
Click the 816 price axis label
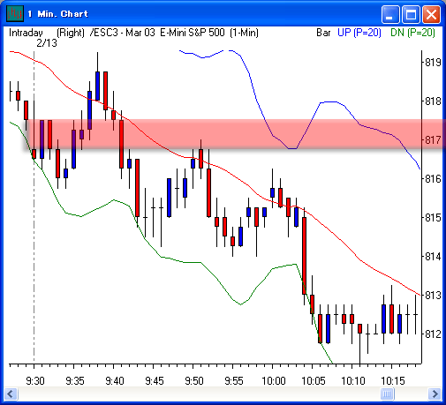[434, 178]
